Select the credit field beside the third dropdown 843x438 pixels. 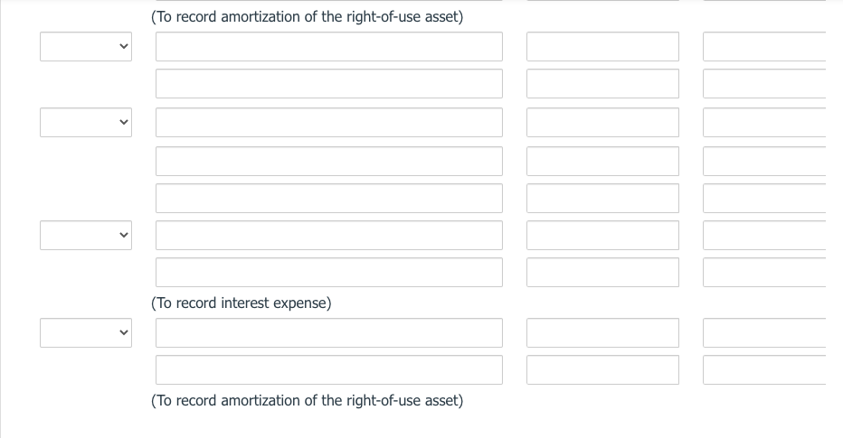764,235
